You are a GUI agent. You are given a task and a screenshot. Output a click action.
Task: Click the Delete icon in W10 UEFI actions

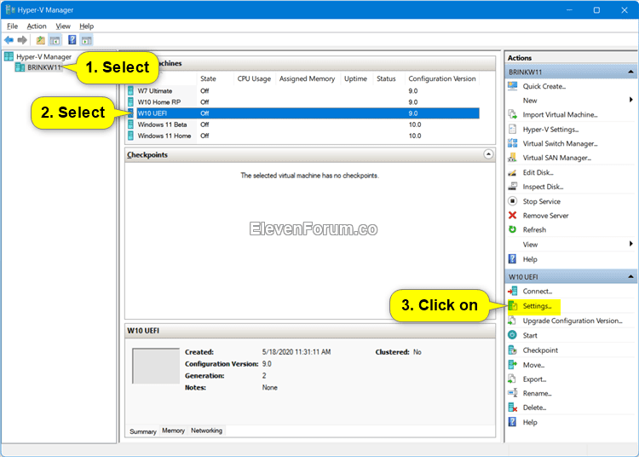[512, 408]
